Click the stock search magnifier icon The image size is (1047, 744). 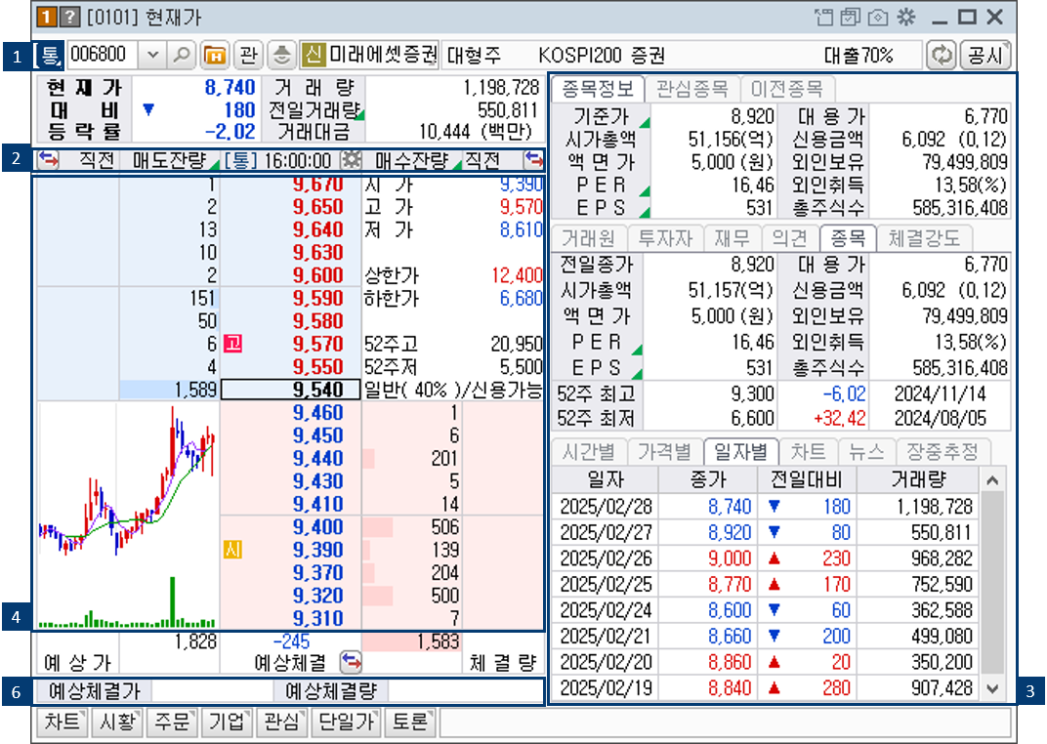point(183,55)
